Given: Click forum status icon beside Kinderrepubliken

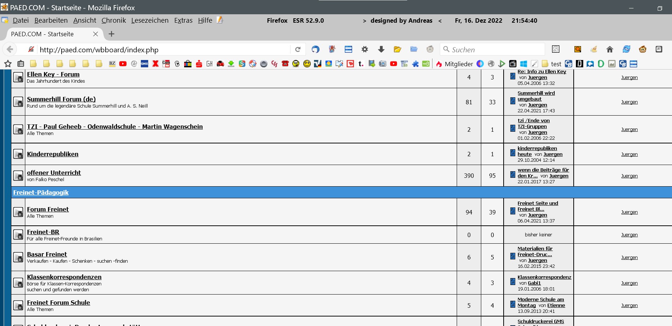Looking at the screenshot, I should tap(18, 154).
